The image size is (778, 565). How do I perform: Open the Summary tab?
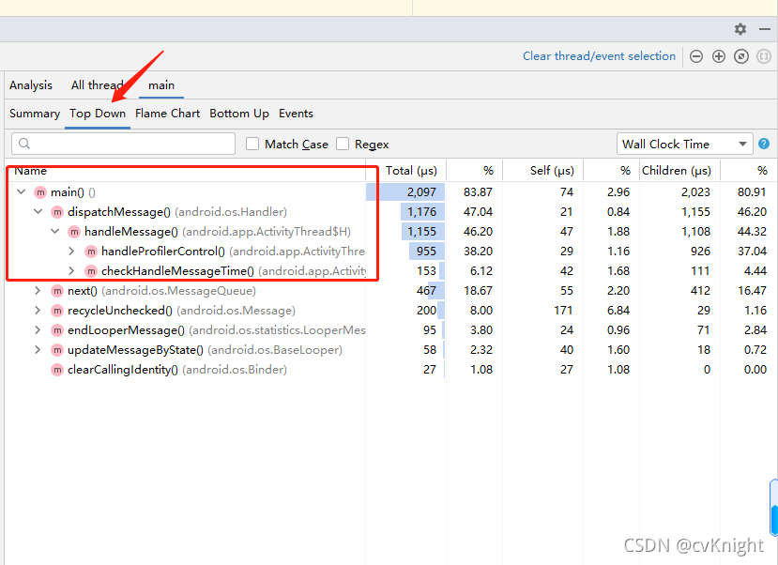point(35,114)
